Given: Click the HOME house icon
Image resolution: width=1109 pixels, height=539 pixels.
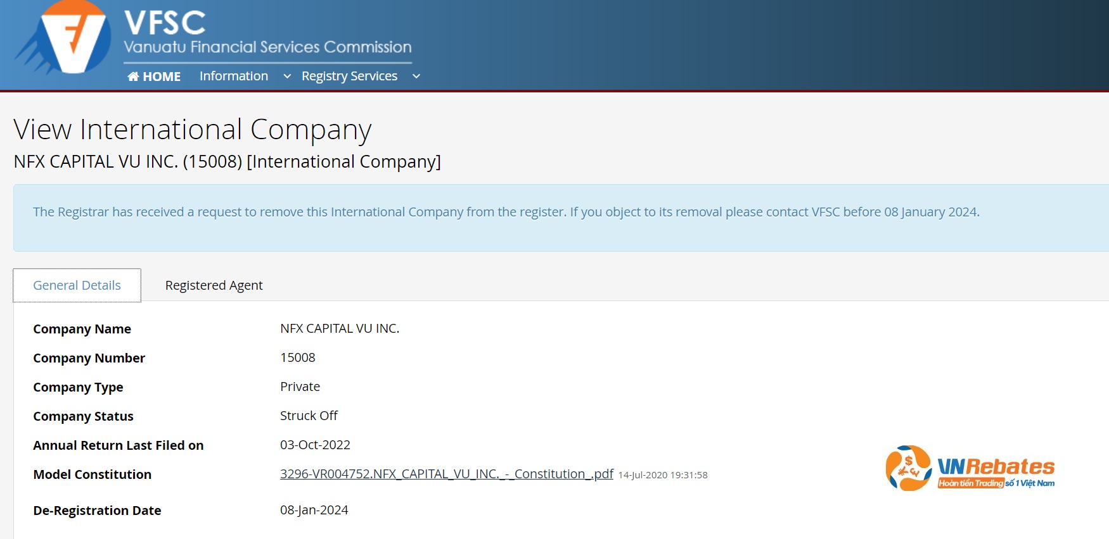Looking at the screenshot, I should 133,77.
